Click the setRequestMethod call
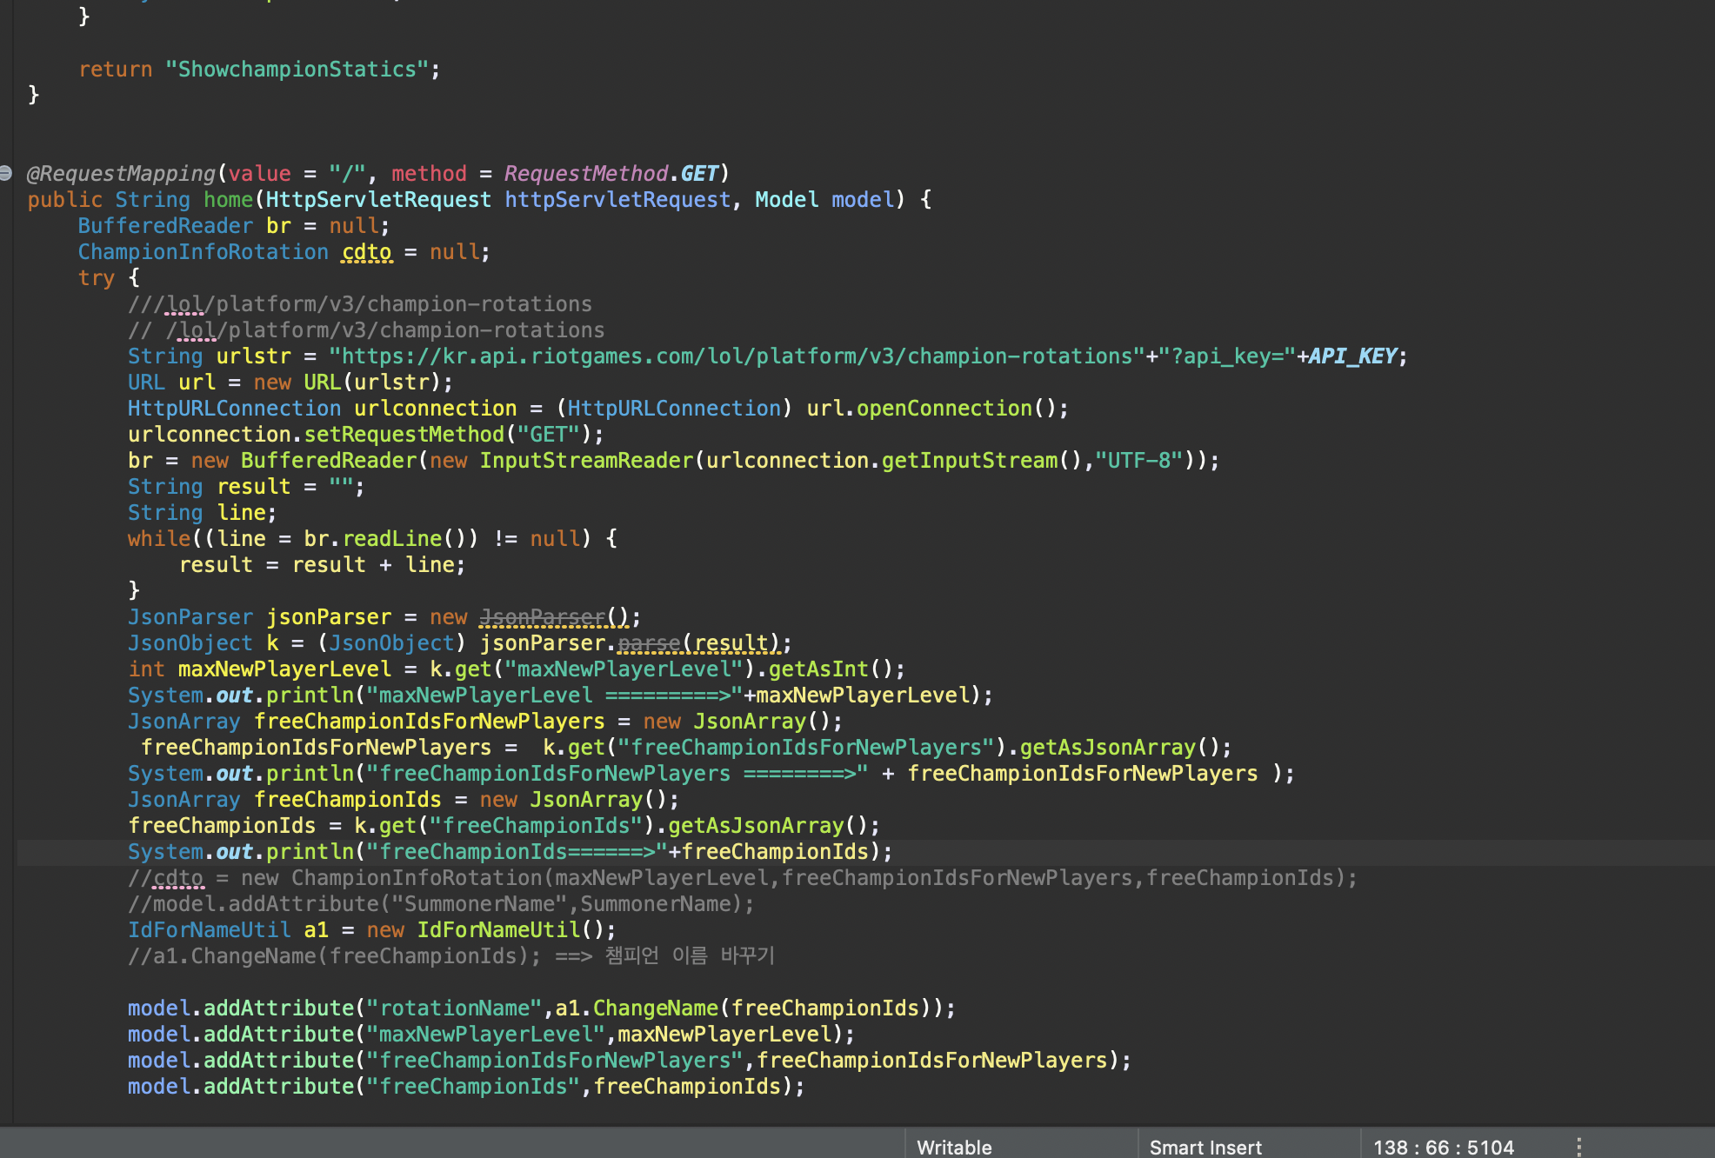 404,435
